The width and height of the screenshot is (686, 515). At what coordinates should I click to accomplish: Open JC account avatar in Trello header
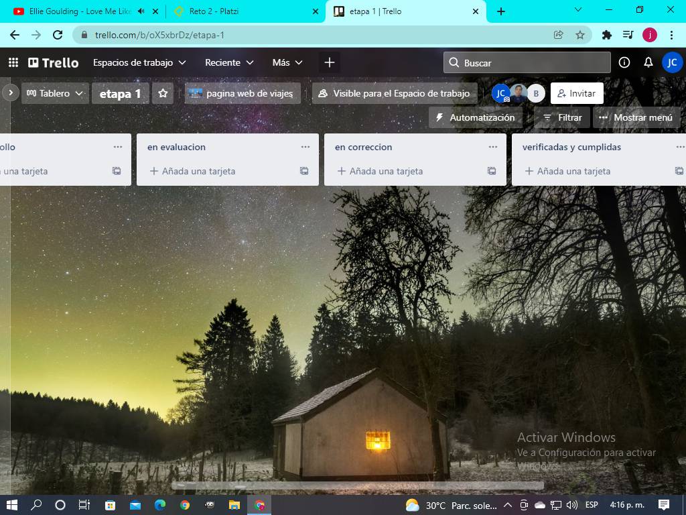click(672, 62)
